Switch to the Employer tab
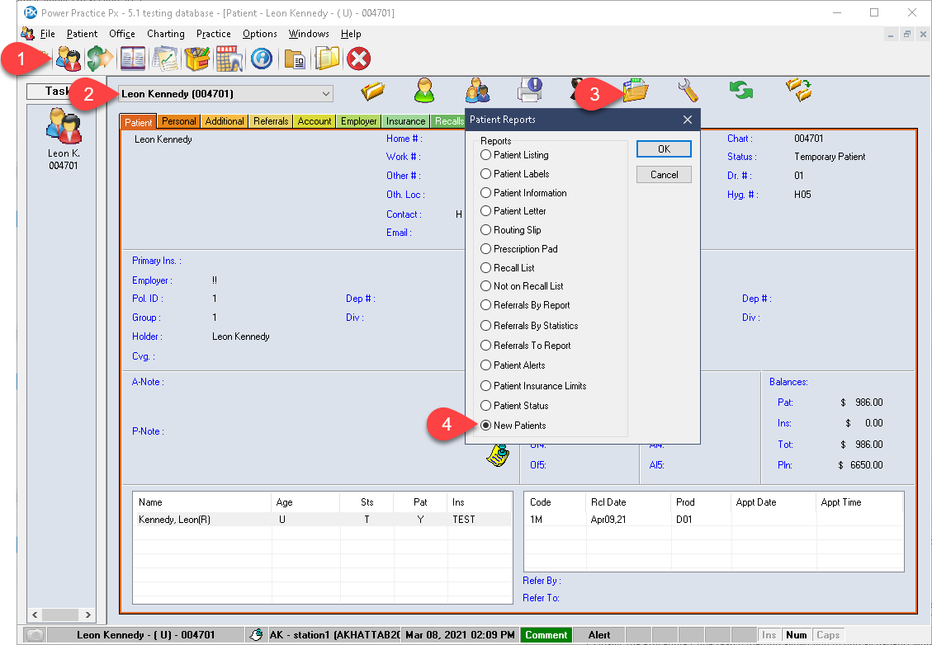Image resolution: width=932 pixels, height=645 pixels. [x=359, y=121]
